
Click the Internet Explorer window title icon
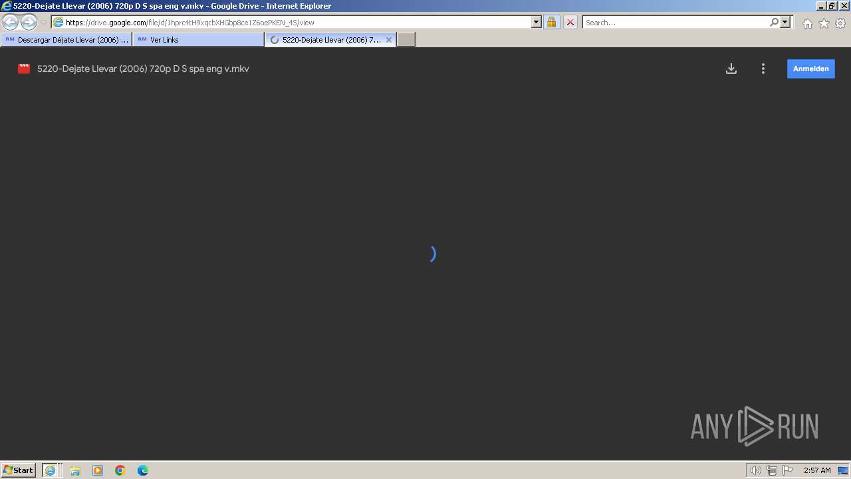(x=7, y=6)
